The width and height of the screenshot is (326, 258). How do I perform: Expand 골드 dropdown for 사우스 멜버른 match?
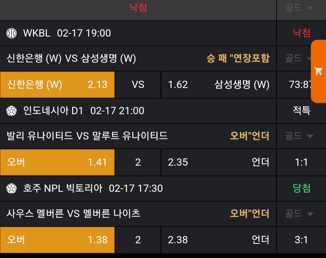[299, 214]
